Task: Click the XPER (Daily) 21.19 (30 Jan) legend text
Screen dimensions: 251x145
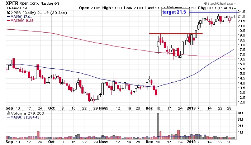Action: coord(39,13)
